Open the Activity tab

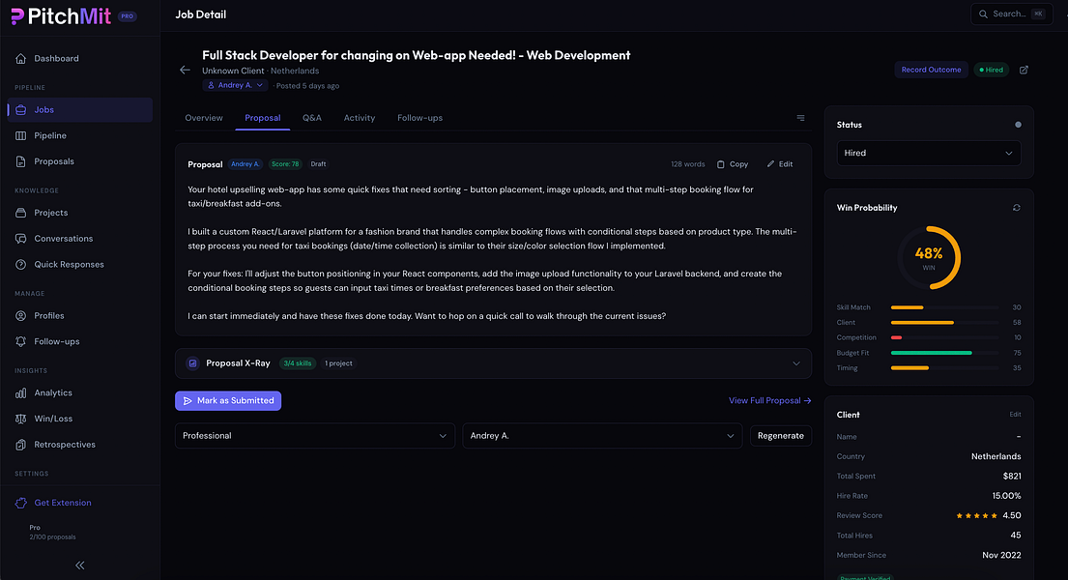[x=359, y=118]
